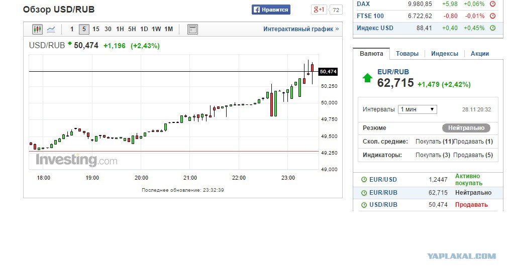Toggle the 1W timeframe button
Screen dimensions: 509x271
(156, 29)
